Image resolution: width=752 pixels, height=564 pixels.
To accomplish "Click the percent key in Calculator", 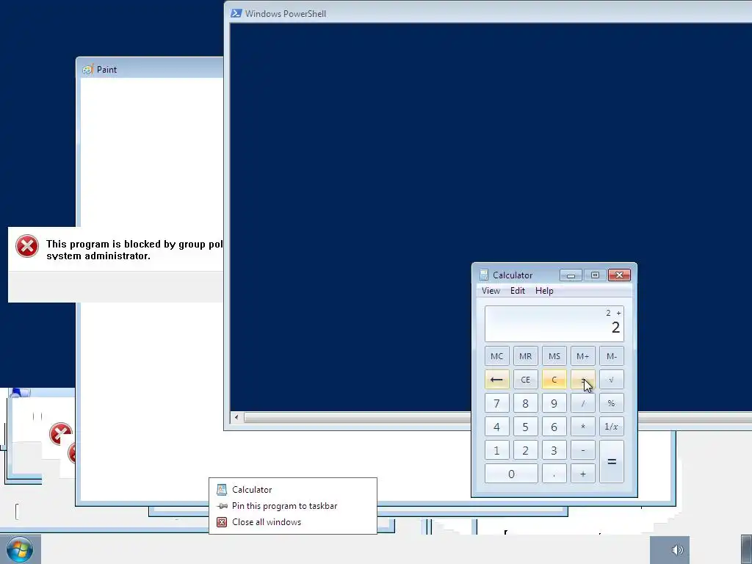I will 612,403.
